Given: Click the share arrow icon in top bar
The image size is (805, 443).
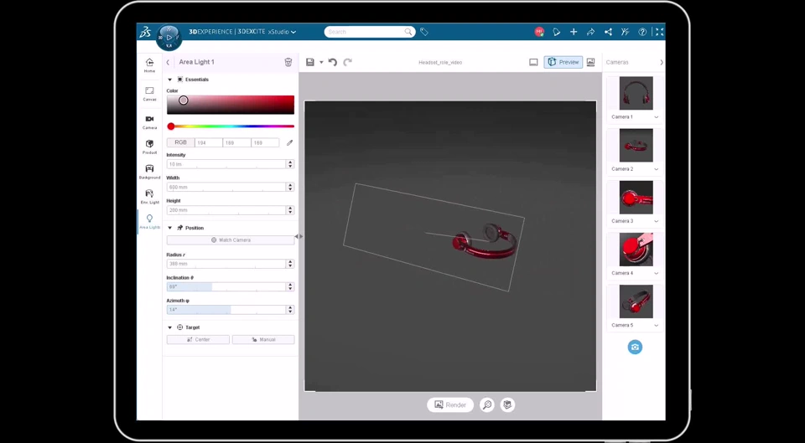Looking at the screenshot, I should click(591, 32).
